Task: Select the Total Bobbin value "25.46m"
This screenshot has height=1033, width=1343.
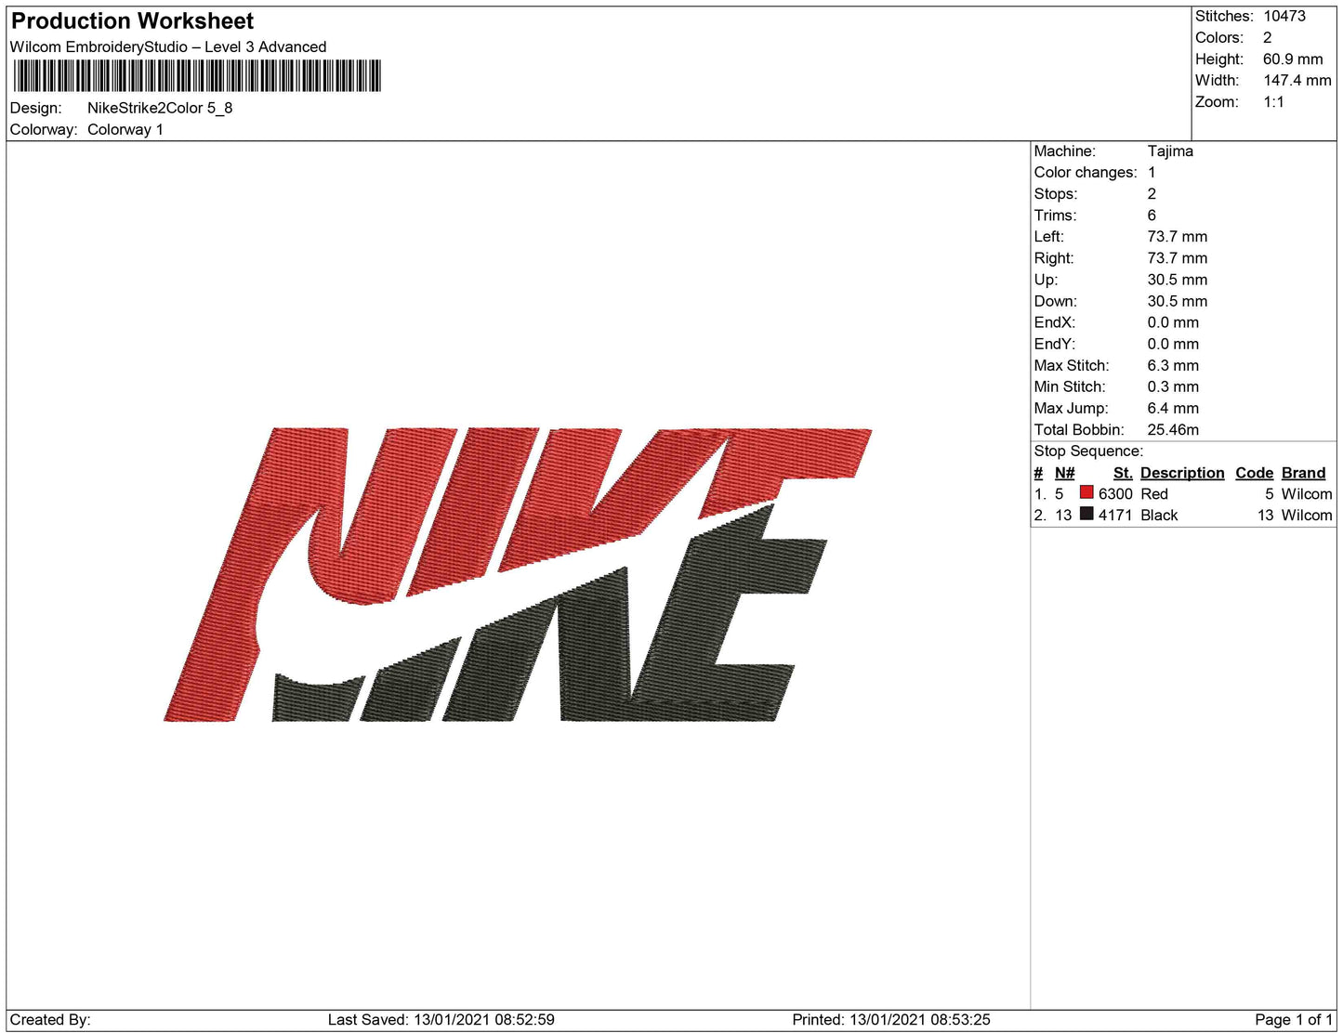Action: [1173, 429]
